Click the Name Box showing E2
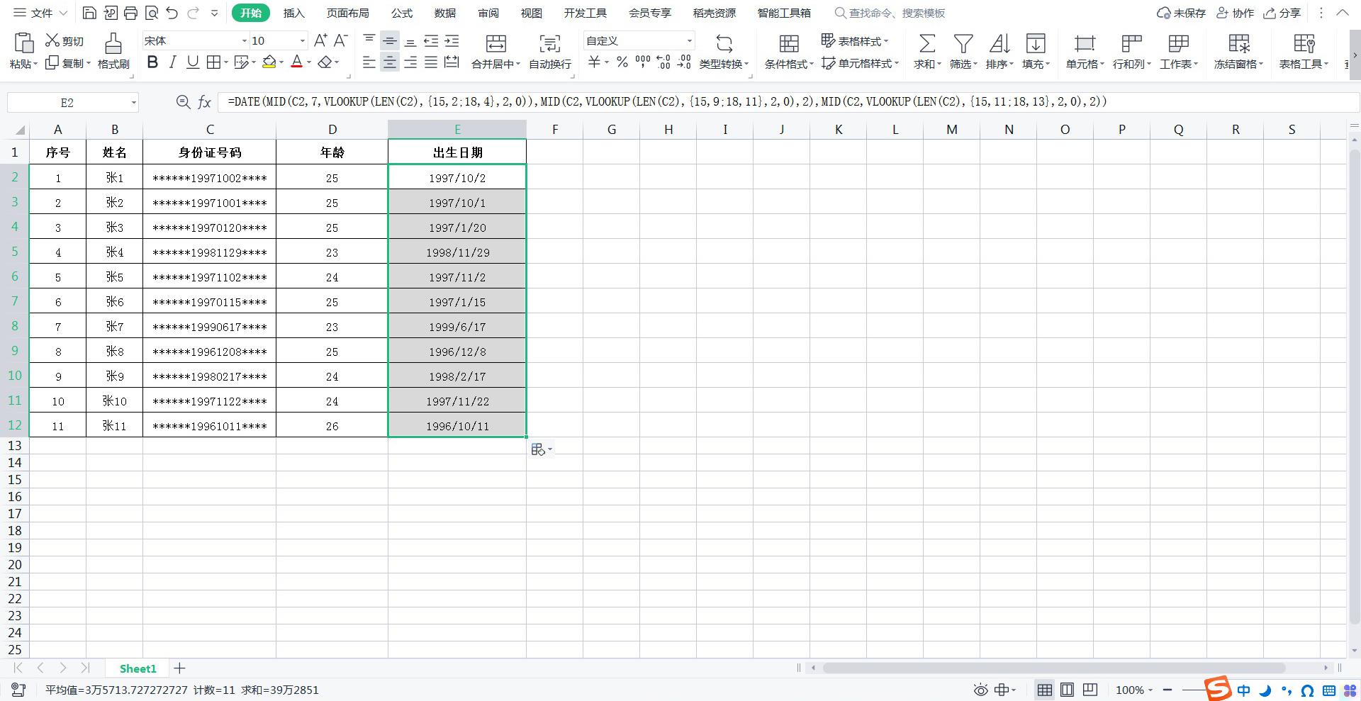Image resolution: width=1361 pixels, height=701 pixels. (67, 103)
